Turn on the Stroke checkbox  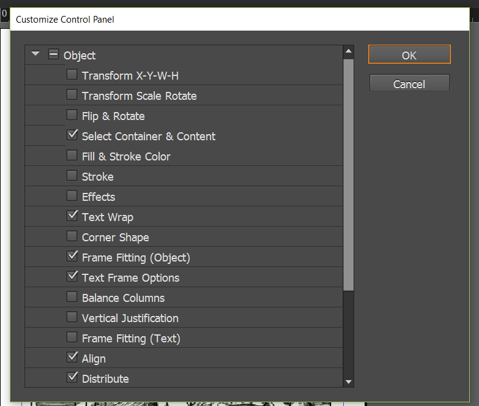click(72, 176)
